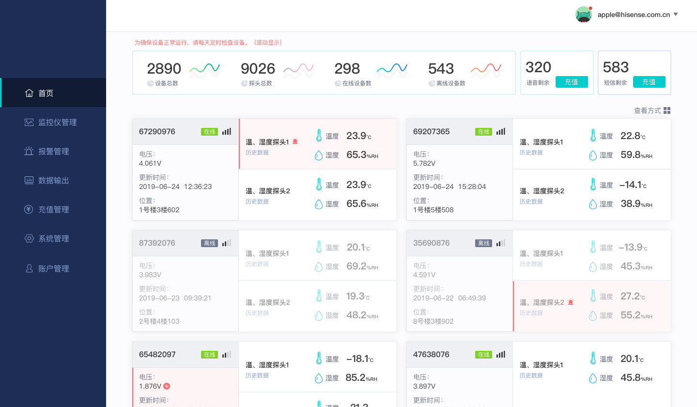
Task: Click alarm bell beside 温、湿度探头1 on device 67290976
Action: pos(295,141)
